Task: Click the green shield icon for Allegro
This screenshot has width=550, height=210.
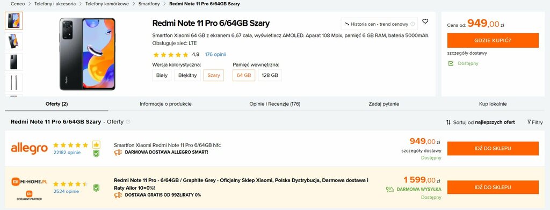Action: pos(96,153)
